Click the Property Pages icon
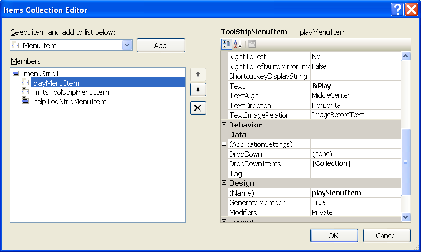Screen dimensions: 421x252 point(252,44)
